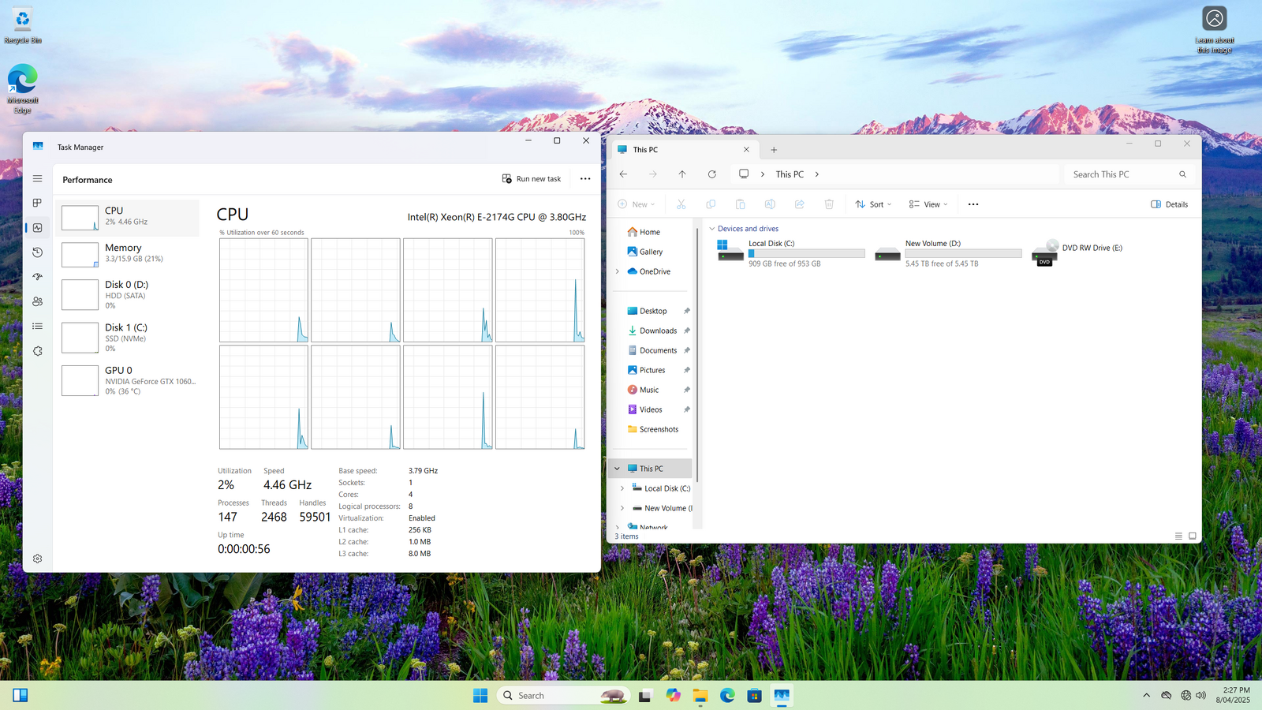Open the Sort dropdown menu

point(873,204)
